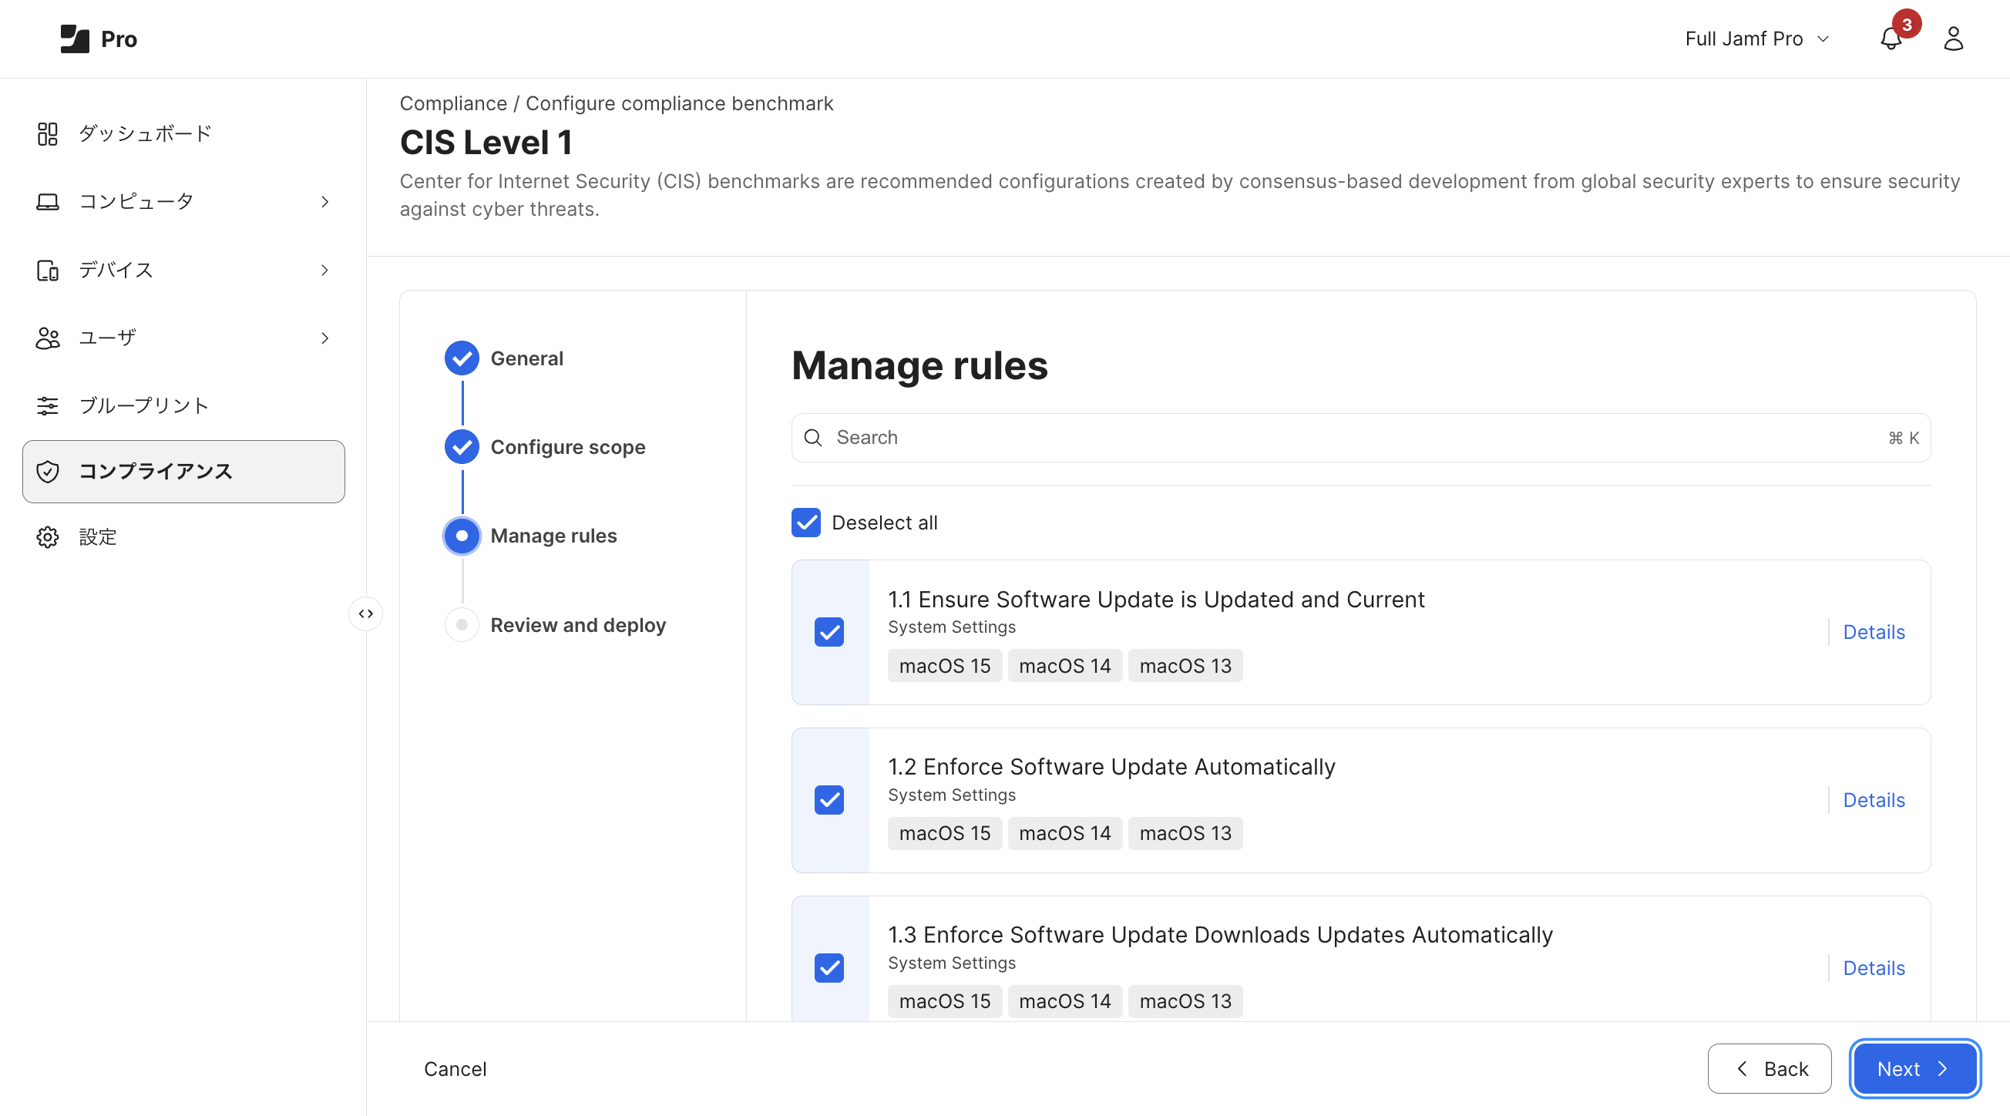Click the デバイス devices icon
Viewport: 2010px width, 1116px height.
tap(48, 270)
